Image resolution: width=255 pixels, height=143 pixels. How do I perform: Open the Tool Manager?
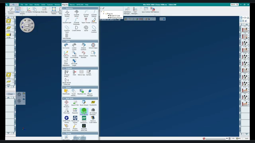point(135,11)
